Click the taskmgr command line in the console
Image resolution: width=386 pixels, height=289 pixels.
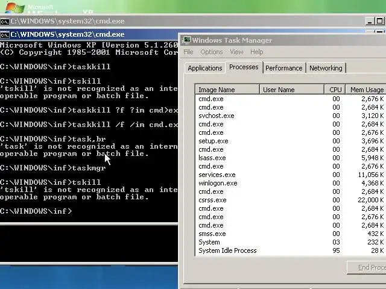[53, 168]
